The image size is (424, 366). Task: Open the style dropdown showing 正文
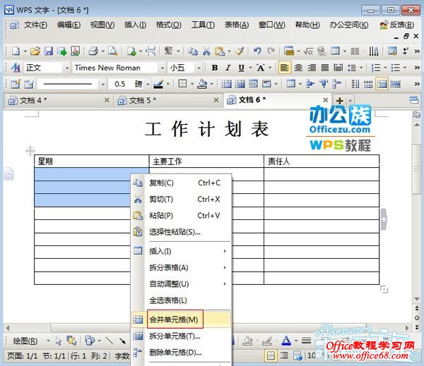tap(67, 68)
